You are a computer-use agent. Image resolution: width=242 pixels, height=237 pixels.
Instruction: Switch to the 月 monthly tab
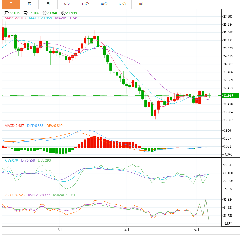tap(48, 4)
